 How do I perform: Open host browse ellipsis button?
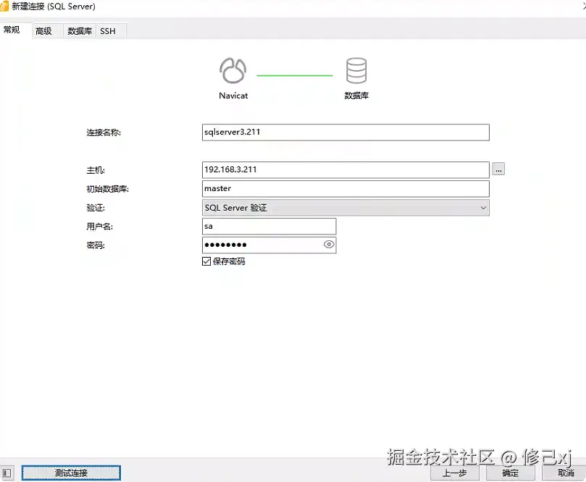pyautogui.click(x=498, y=169)
